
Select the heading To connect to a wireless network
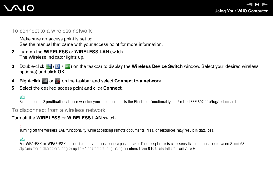[x=52, y=31]
